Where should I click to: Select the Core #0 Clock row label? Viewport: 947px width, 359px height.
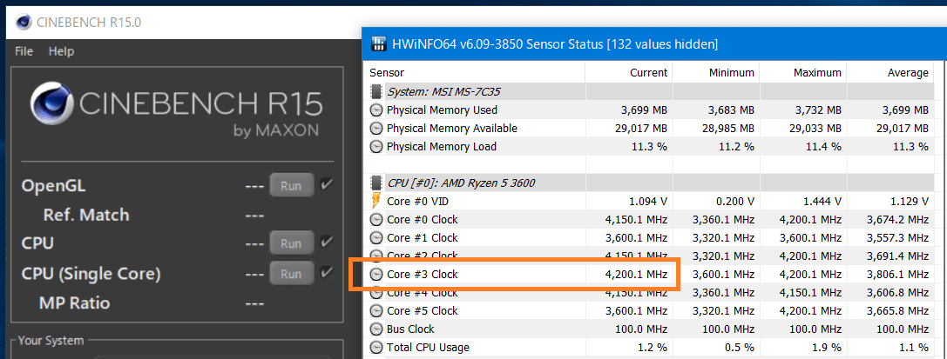tap(423, 219)
